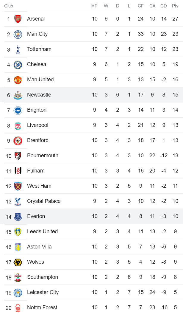Select the Liverpool club badge
This screenshot has height=317, width=183.
pos(18,125)
